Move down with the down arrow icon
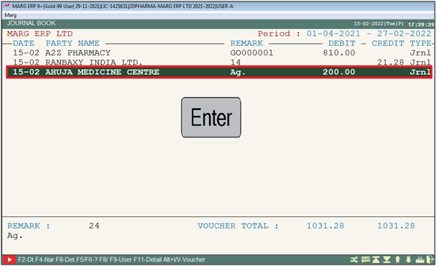 coord(408,260)
